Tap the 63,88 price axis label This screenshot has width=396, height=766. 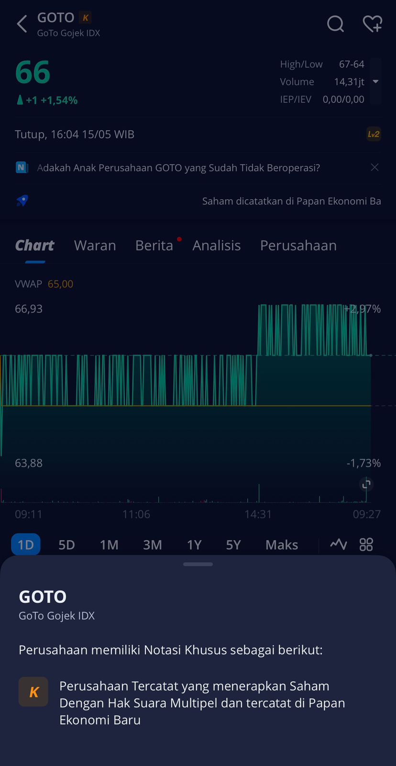coord(29,463)
